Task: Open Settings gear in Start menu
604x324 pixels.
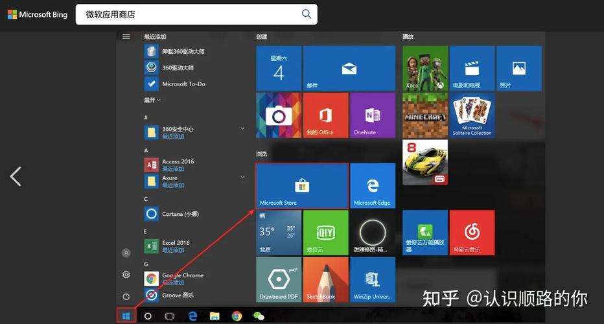Action: pos(126,275)
